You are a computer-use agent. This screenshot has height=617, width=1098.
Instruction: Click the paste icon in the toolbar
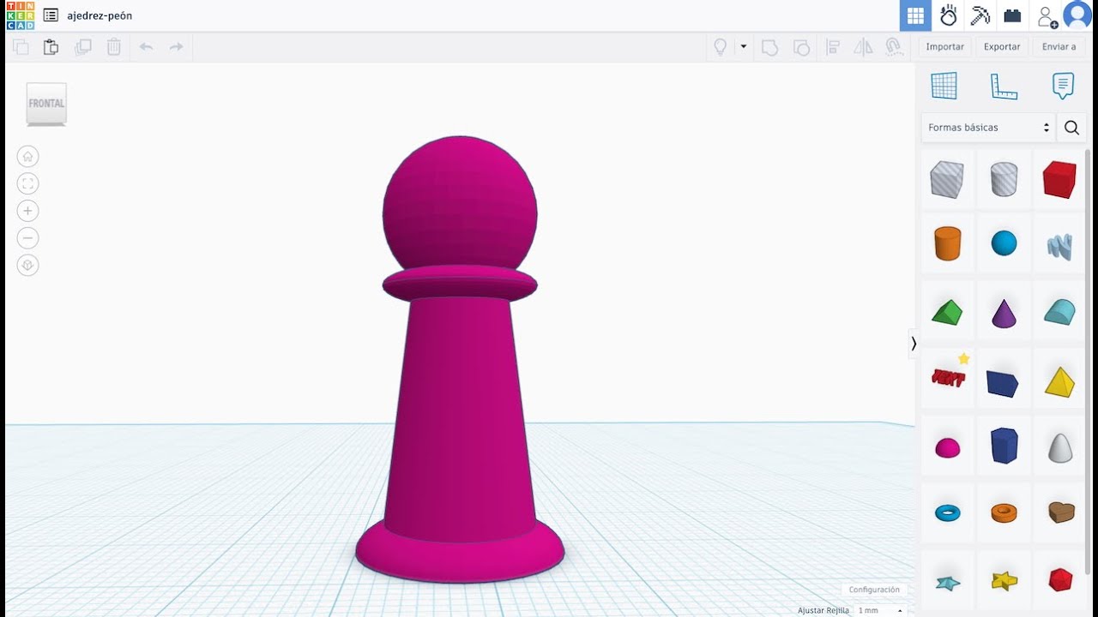click(x=51, y=47)
